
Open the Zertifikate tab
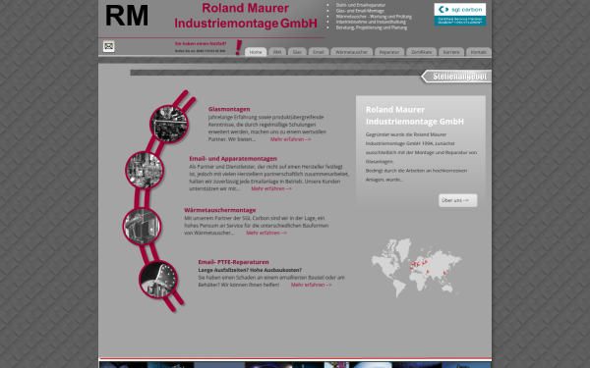(x=422, y=52)
